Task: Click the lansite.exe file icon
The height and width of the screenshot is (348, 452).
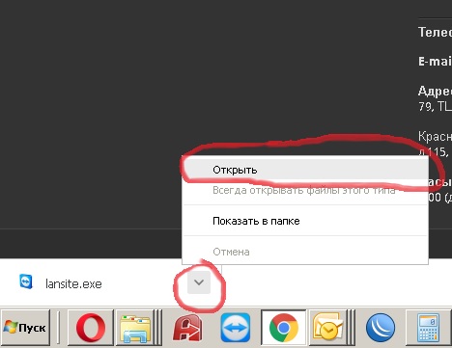Action: [x=26, y=281]
